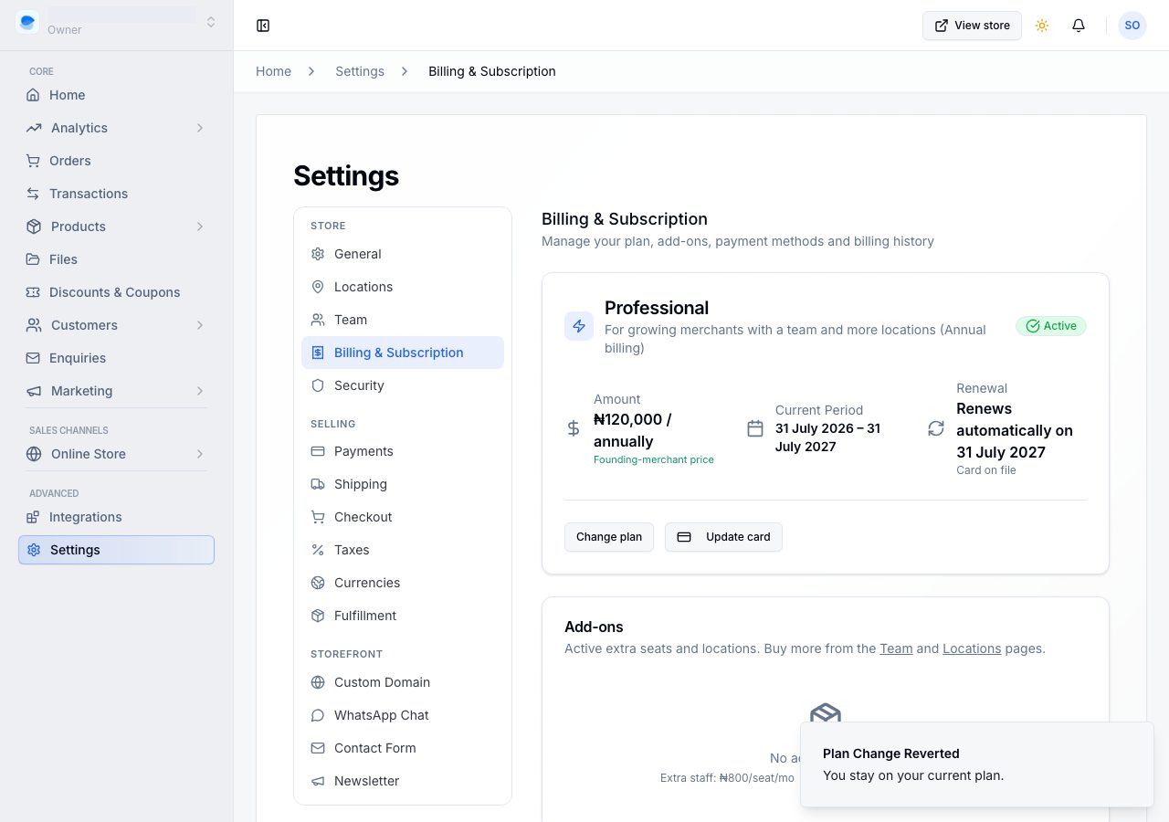Image resolution: width=1169 pixels, height=822 pixels.
Task: Click the Discounts & Coupons ticket icon
Action: [x=33, y=292]
